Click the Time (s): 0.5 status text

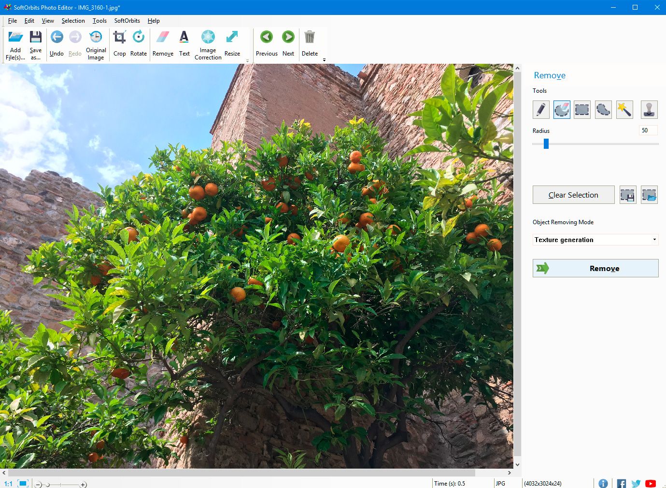tap(449, 484)
